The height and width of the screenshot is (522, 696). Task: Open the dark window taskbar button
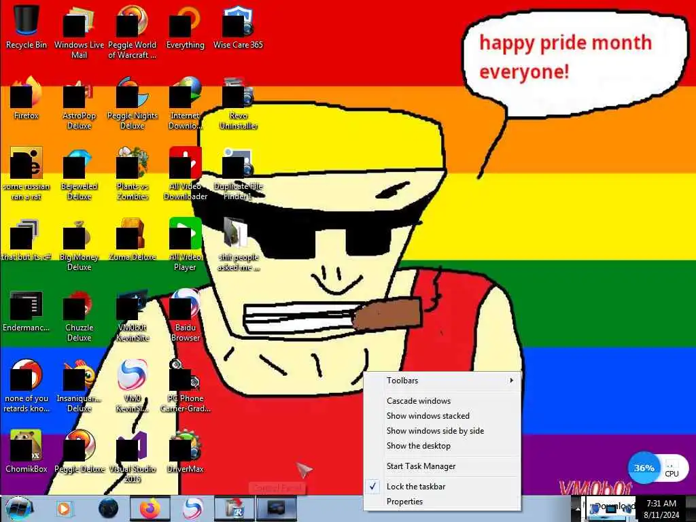click(x=277, y=508)
